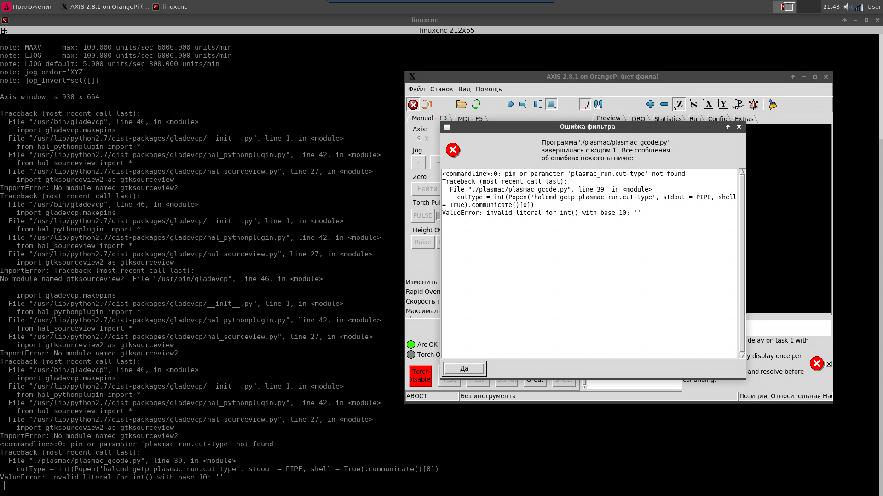Switch to the Manual - F3 tab
883x496 pixels.
429,118
